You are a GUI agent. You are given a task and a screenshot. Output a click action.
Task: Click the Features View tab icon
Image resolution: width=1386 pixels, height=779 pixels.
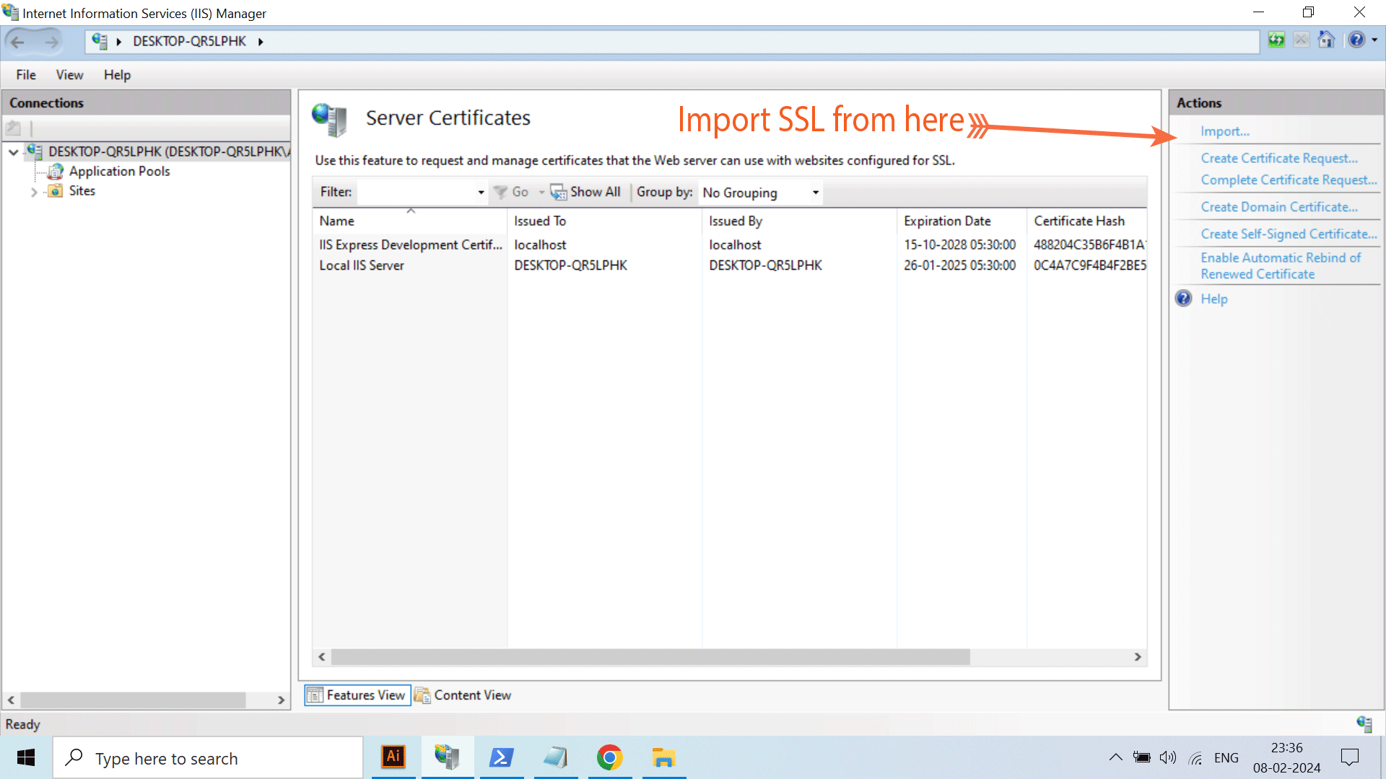[x=315, y=695]
